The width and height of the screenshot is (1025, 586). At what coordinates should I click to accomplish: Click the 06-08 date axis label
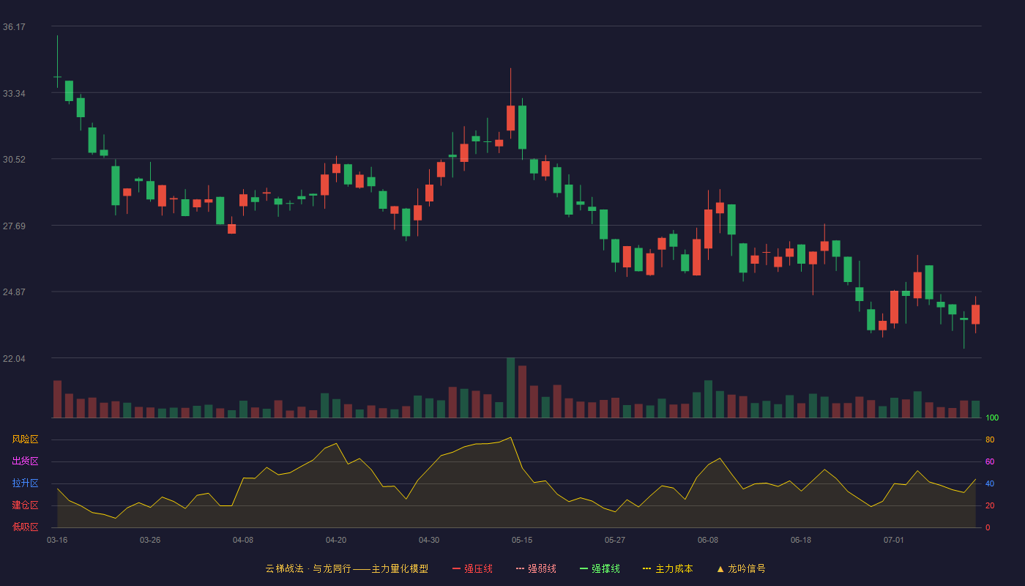(x=708, y=540)
